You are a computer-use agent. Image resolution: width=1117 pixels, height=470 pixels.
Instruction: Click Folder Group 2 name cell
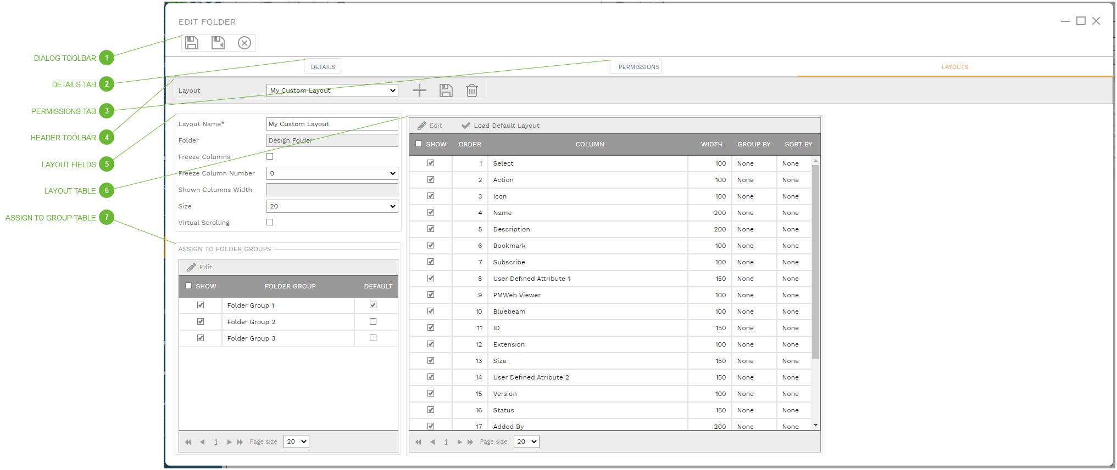point(288,322)
